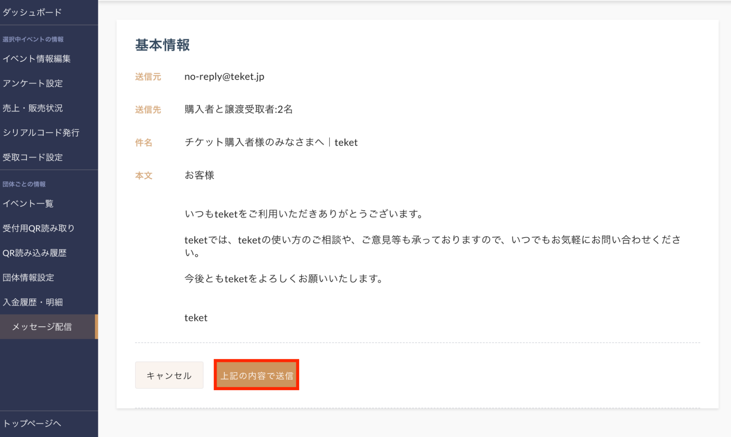Viewport: 731px width, 437px height.
Task: Click 上記の内容で送信 to send message
Action: pos(256,375)
